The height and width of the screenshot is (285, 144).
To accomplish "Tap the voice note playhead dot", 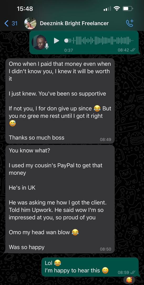I will click(66, 41).
